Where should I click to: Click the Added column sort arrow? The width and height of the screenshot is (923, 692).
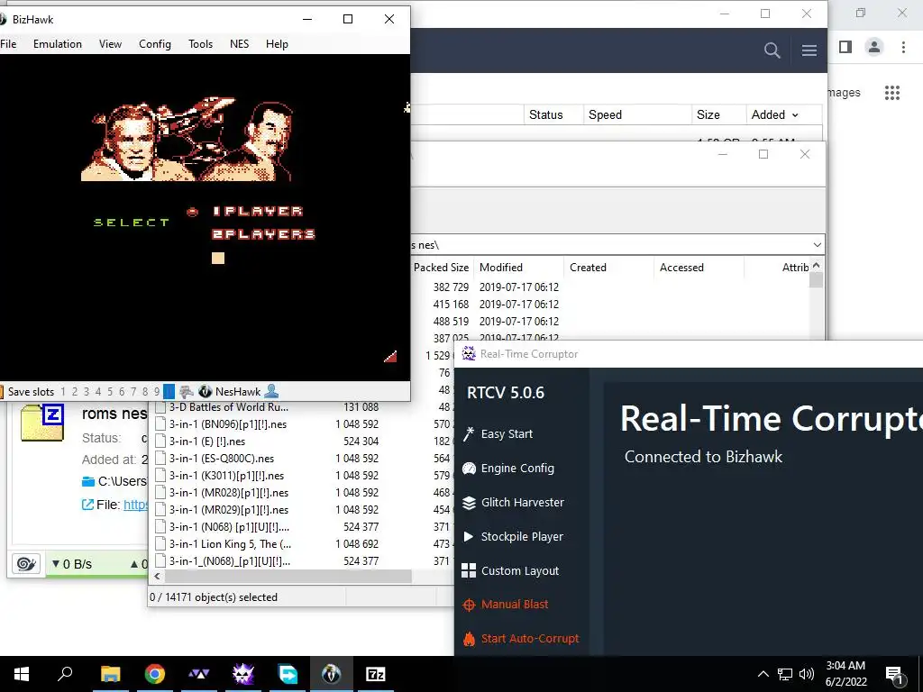point(795,115)
